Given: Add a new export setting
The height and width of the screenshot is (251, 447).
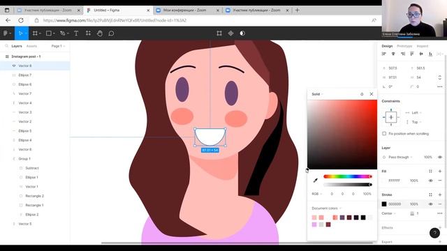Looking at the screenshot, I should pyautogui.click(x=440, y=242).
